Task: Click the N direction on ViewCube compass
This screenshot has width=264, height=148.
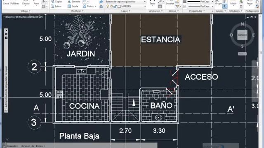Action: (x=242, y=24)
